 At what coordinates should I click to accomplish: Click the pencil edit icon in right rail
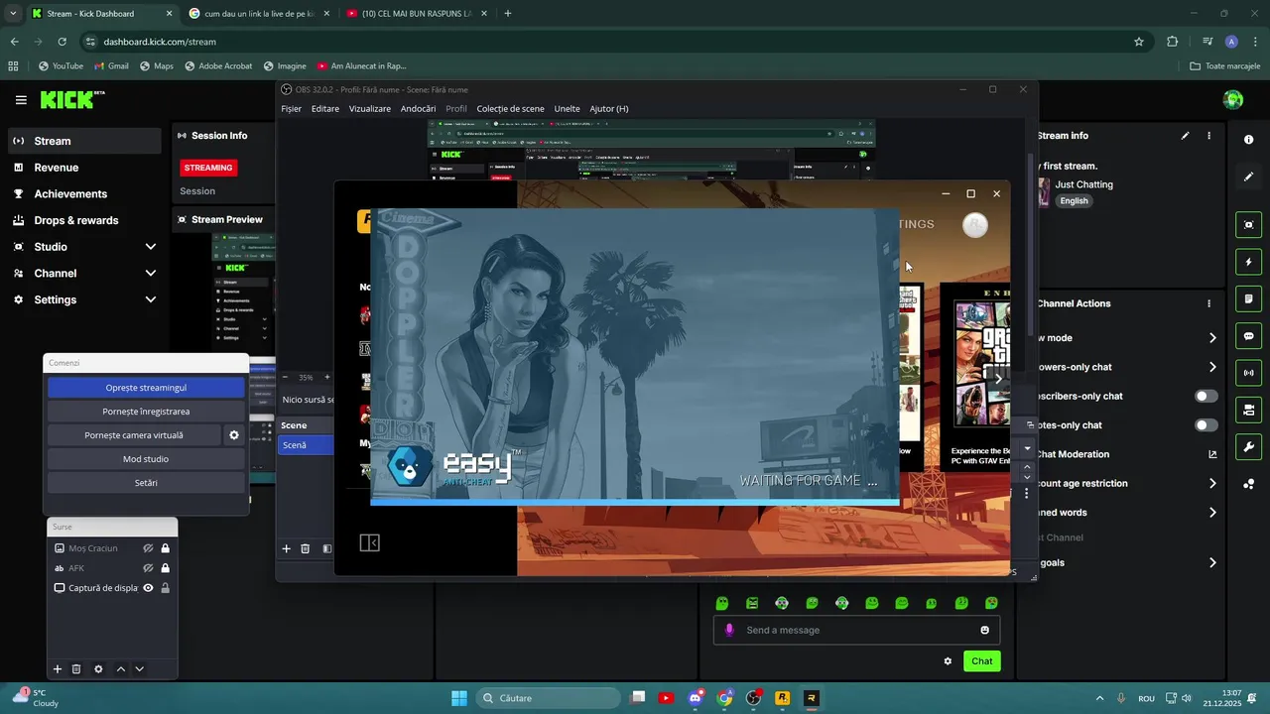(x=1249, y=177)
